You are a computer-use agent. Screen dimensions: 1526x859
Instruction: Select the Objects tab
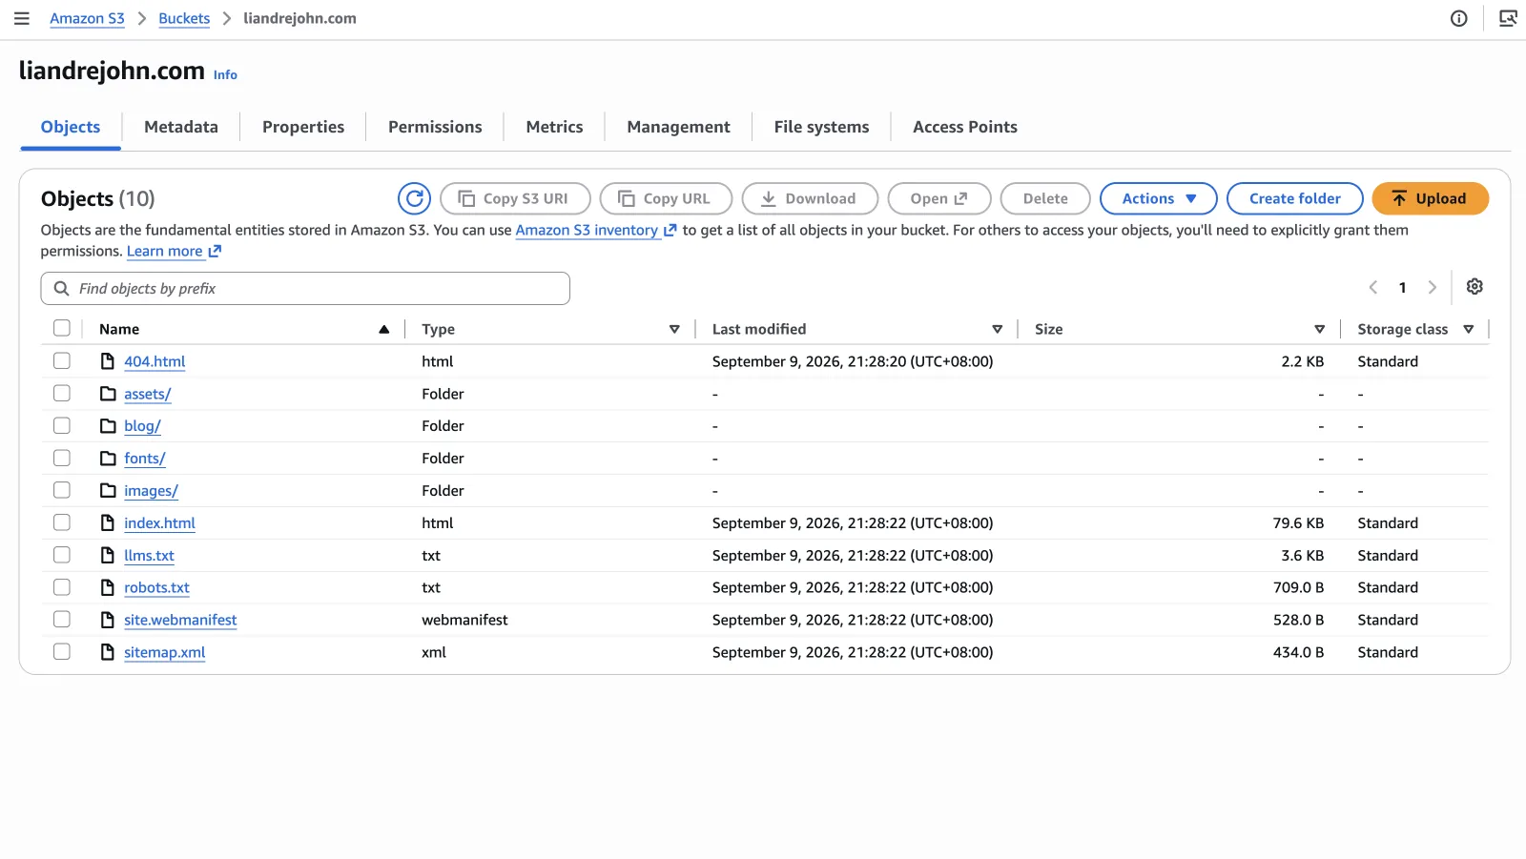71,127
